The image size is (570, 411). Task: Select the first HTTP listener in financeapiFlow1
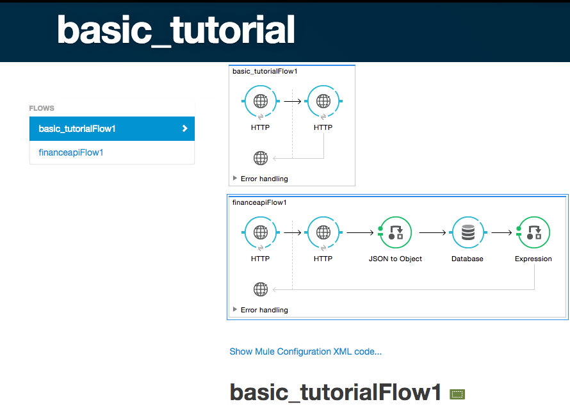point(260,232)
